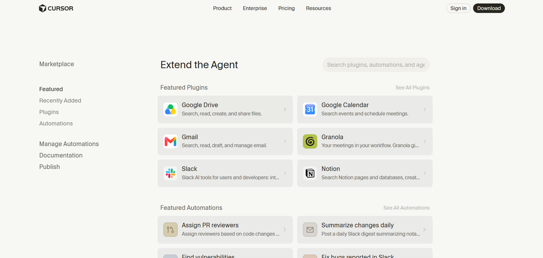This screenshot has width=543, height=258.
Task: Click the Cursor logo in header
Action: [x=56, y=8]
